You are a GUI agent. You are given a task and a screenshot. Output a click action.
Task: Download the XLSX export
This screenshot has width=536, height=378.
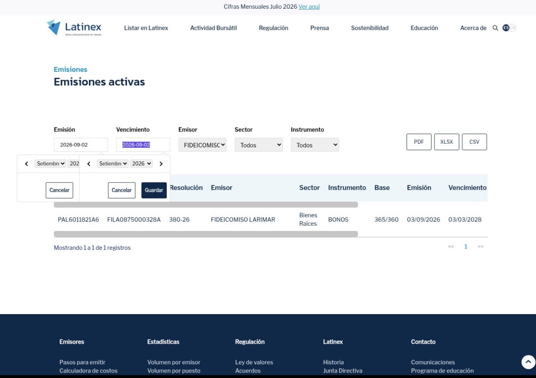point(447,142)
